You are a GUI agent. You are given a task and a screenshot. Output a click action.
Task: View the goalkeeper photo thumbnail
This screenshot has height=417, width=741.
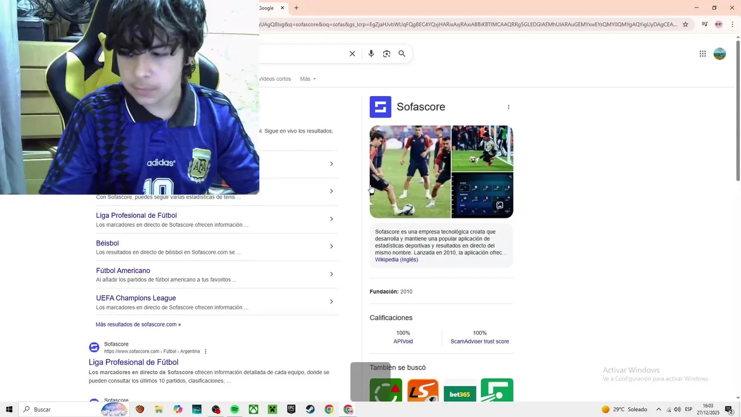pos(482,148)
